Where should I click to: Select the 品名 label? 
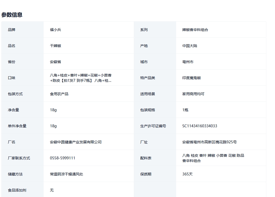coord(12,46)
